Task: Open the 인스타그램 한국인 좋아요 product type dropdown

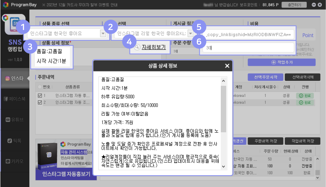Action: [103, 34]
